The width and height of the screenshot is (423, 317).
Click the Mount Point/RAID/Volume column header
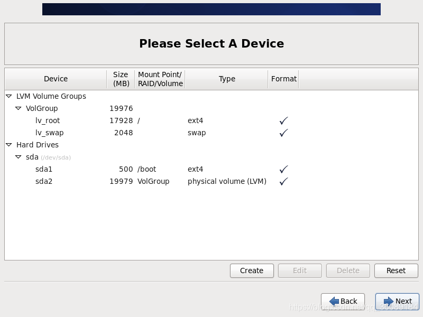click(160, 79)
